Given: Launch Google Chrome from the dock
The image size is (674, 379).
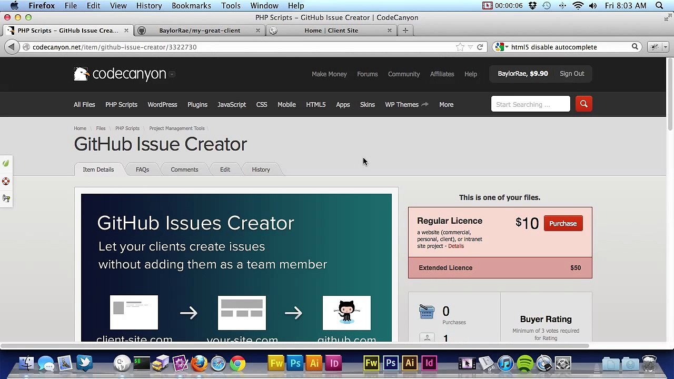Looking at the screenshot, I should [x=237, y=363].
